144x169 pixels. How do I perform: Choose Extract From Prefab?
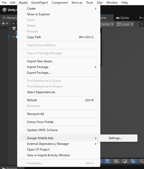59,122
